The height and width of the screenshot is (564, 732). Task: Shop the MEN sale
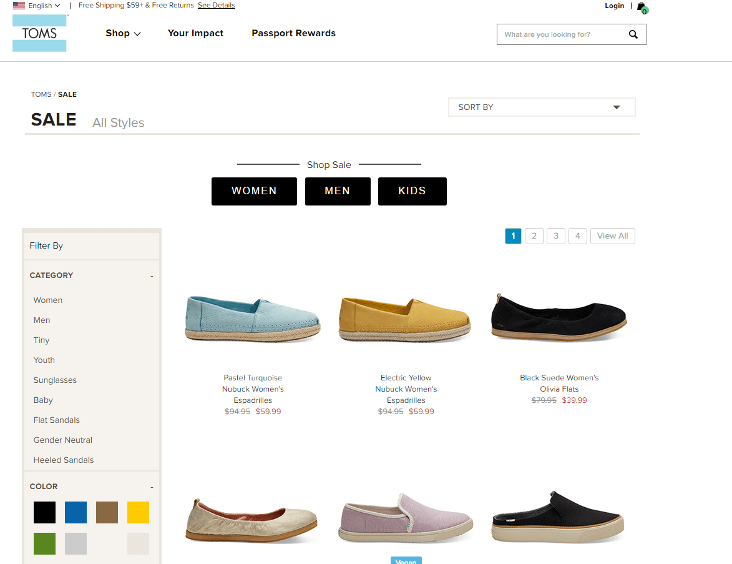[x=338, y=191]
